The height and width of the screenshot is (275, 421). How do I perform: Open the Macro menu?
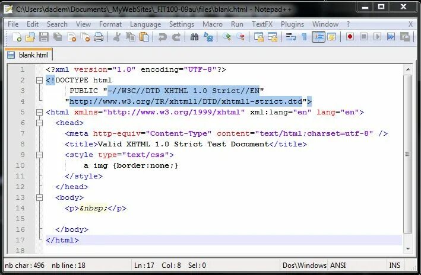pos(213,24)
